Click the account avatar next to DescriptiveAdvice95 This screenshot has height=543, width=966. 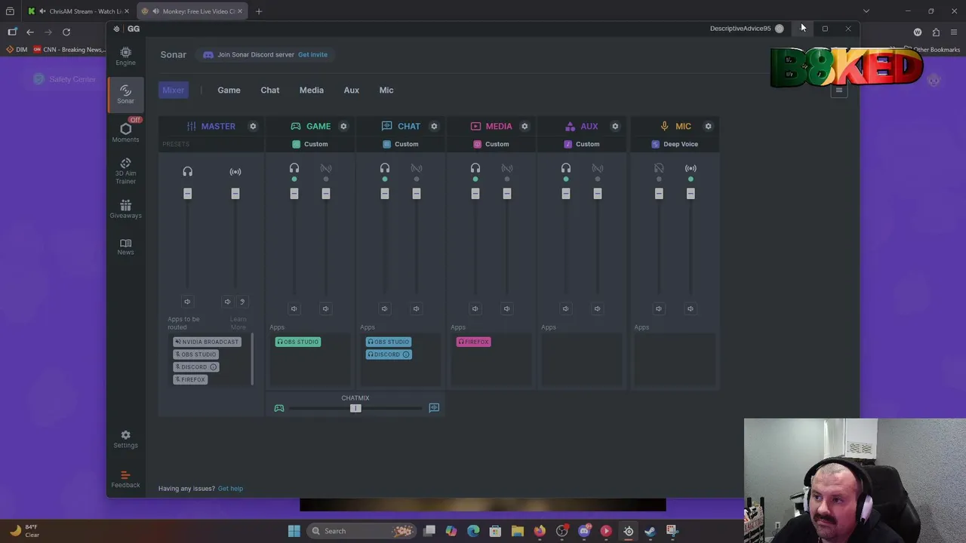coord(779,29)
